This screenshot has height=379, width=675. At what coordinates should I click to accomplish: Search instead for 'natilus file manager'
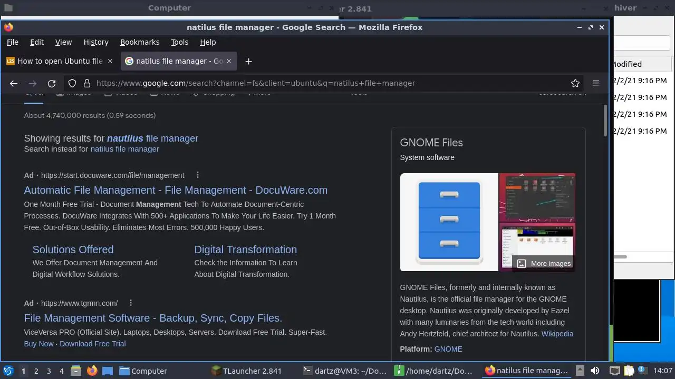(124, 149)
